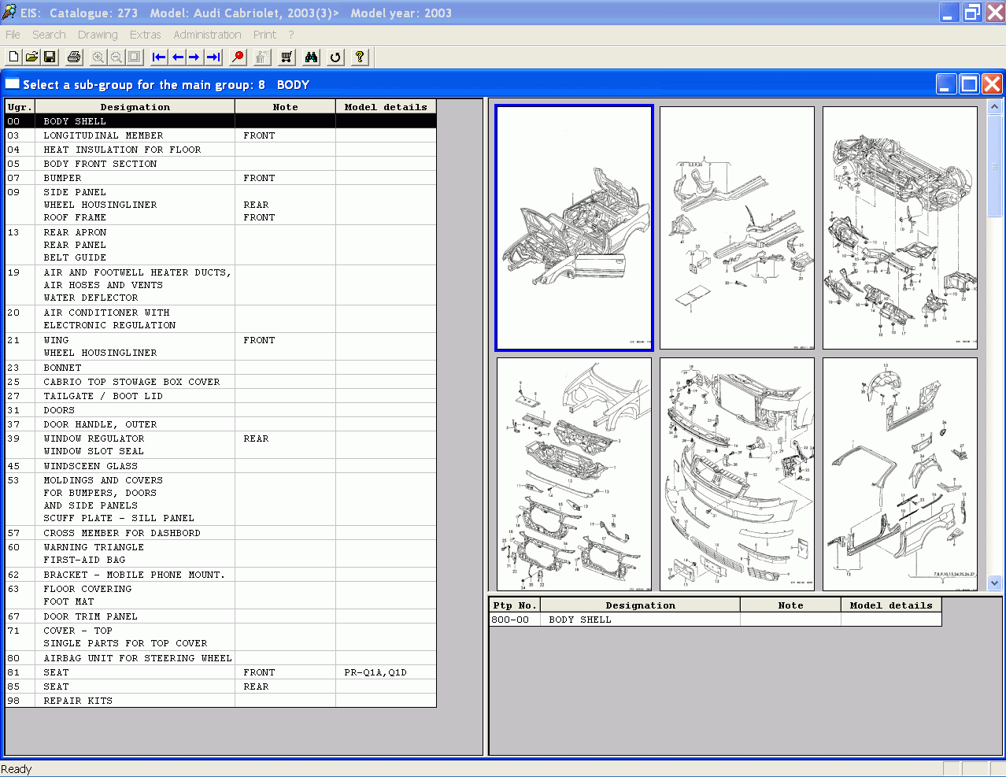
Task: Select the WARNING TRIANGLE sub-group
Action: coord(220,553)
